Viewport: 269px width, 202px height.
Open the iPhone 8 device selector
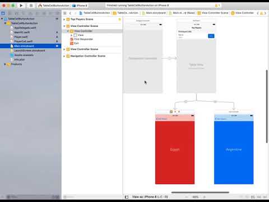[x=80, y=6]
